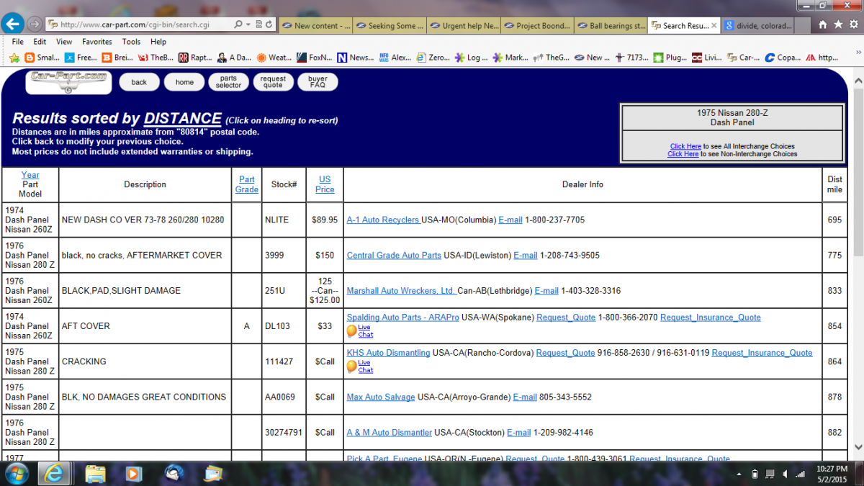Open Max Auto Salvage dealer link
This screenshot has width=864, height=486.
pos(381,397)
